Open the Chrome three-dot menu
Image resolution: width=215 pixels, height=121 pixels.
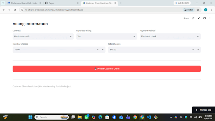pos(211,10)
